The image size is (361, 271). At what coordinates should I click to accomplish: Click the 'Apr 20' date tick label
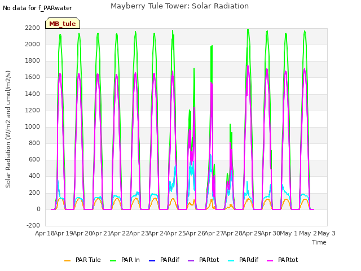point(82,233)
